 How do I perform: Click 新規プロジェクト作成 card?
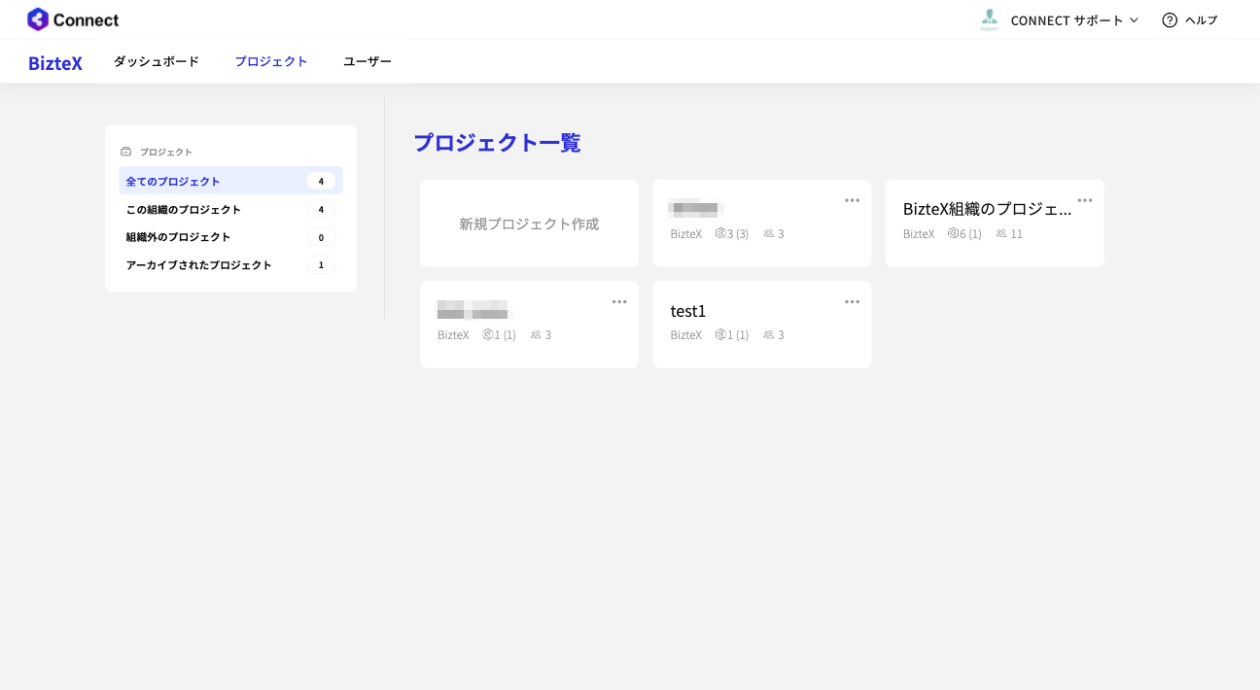[x=529, y=224]
